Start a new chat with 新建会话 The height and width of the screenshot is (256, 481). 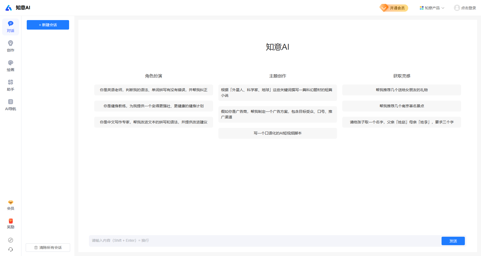(x=48, y=25)
